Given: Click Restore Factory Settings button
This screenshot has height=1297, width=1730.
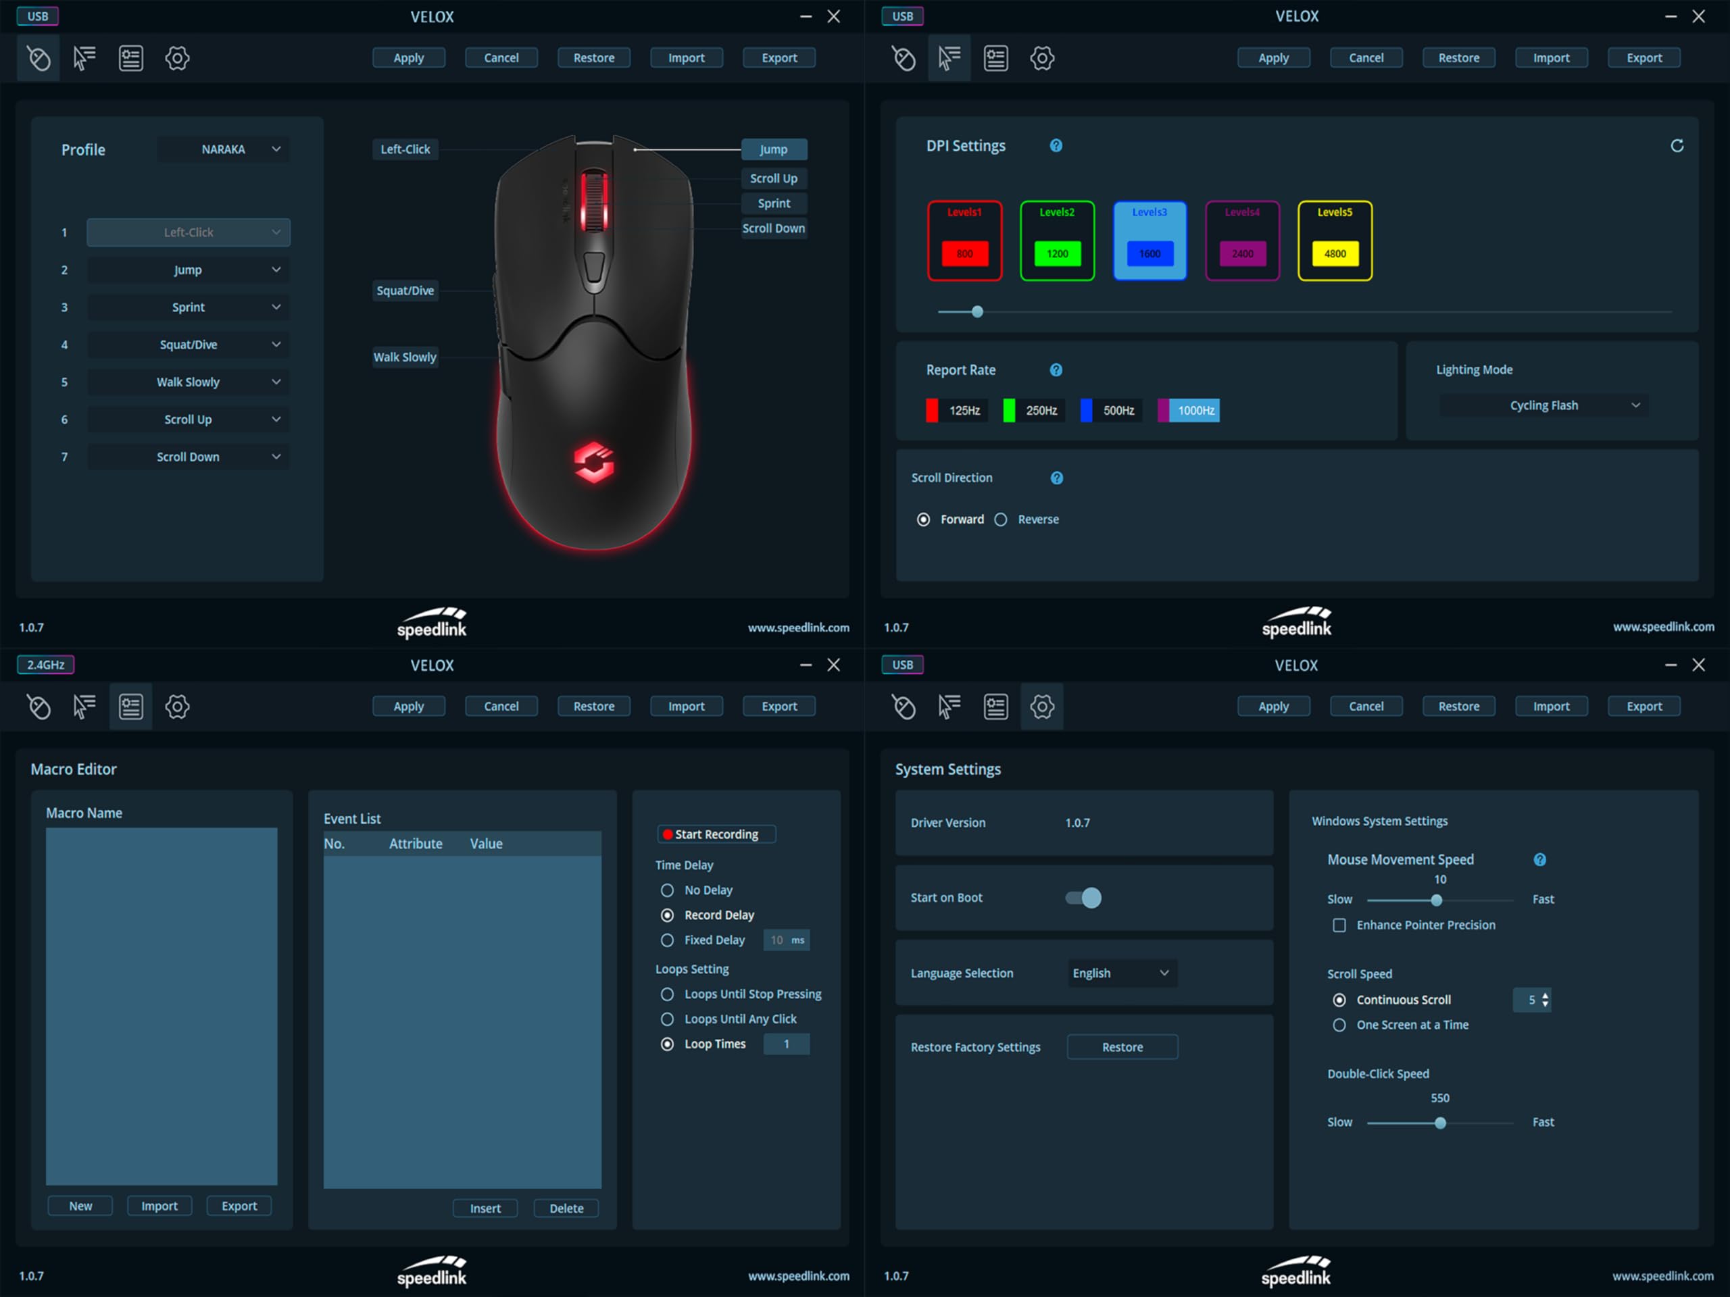Looking at the screenshot, I should click(1122, 1048).
